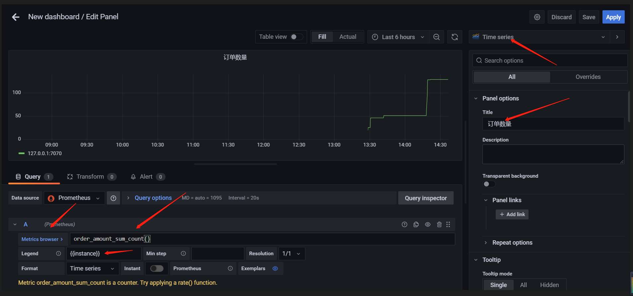Open Format Time series dropdown

click(x=93, y=268)
